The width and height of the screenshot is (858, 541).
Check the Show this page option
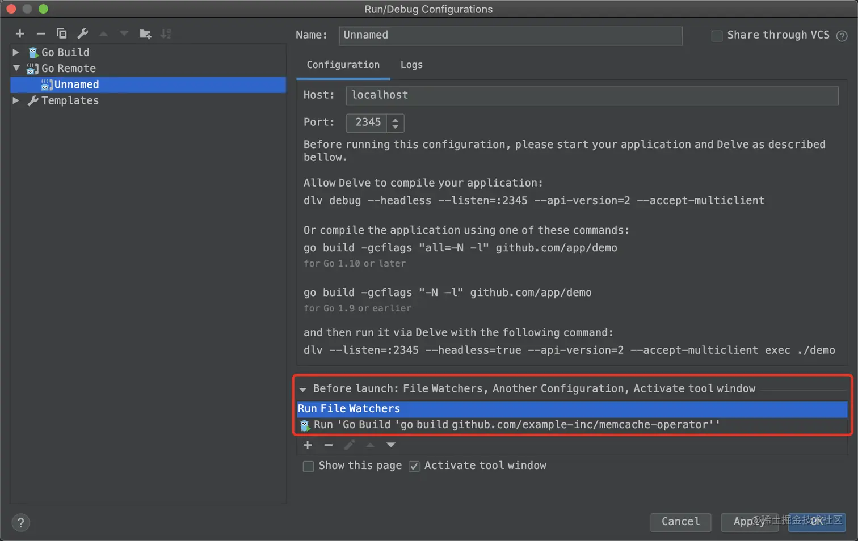click(x=309, y=466)
